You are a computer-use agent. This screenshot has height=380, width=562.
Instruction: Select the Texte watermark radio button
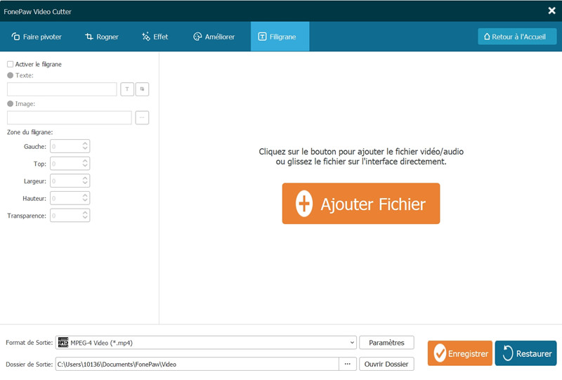pos(11,75)
